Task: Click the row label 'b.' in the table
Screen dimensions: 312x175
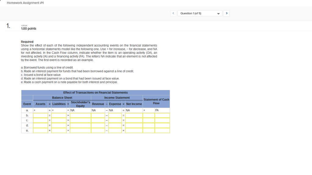Action: point(27,115)
